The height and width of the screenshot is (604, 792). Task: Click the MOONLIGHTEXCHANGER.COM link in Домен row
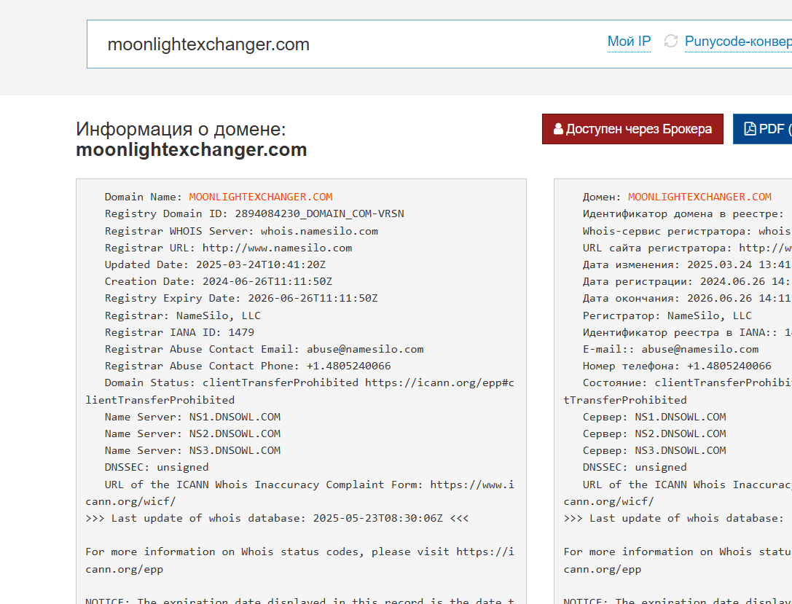[x=699, y=197]
